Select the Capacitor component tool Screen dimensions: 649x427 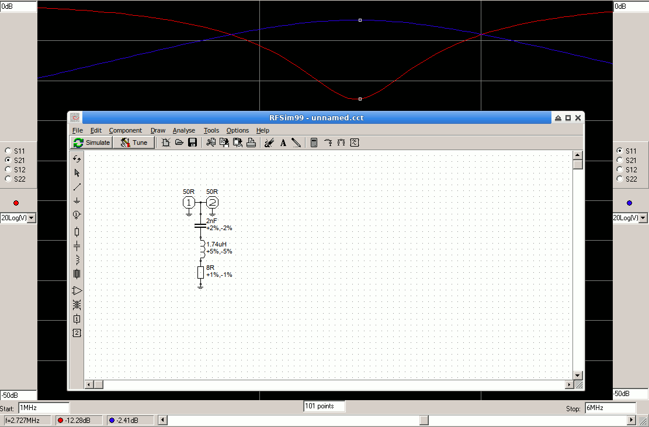tap(77, 246)
